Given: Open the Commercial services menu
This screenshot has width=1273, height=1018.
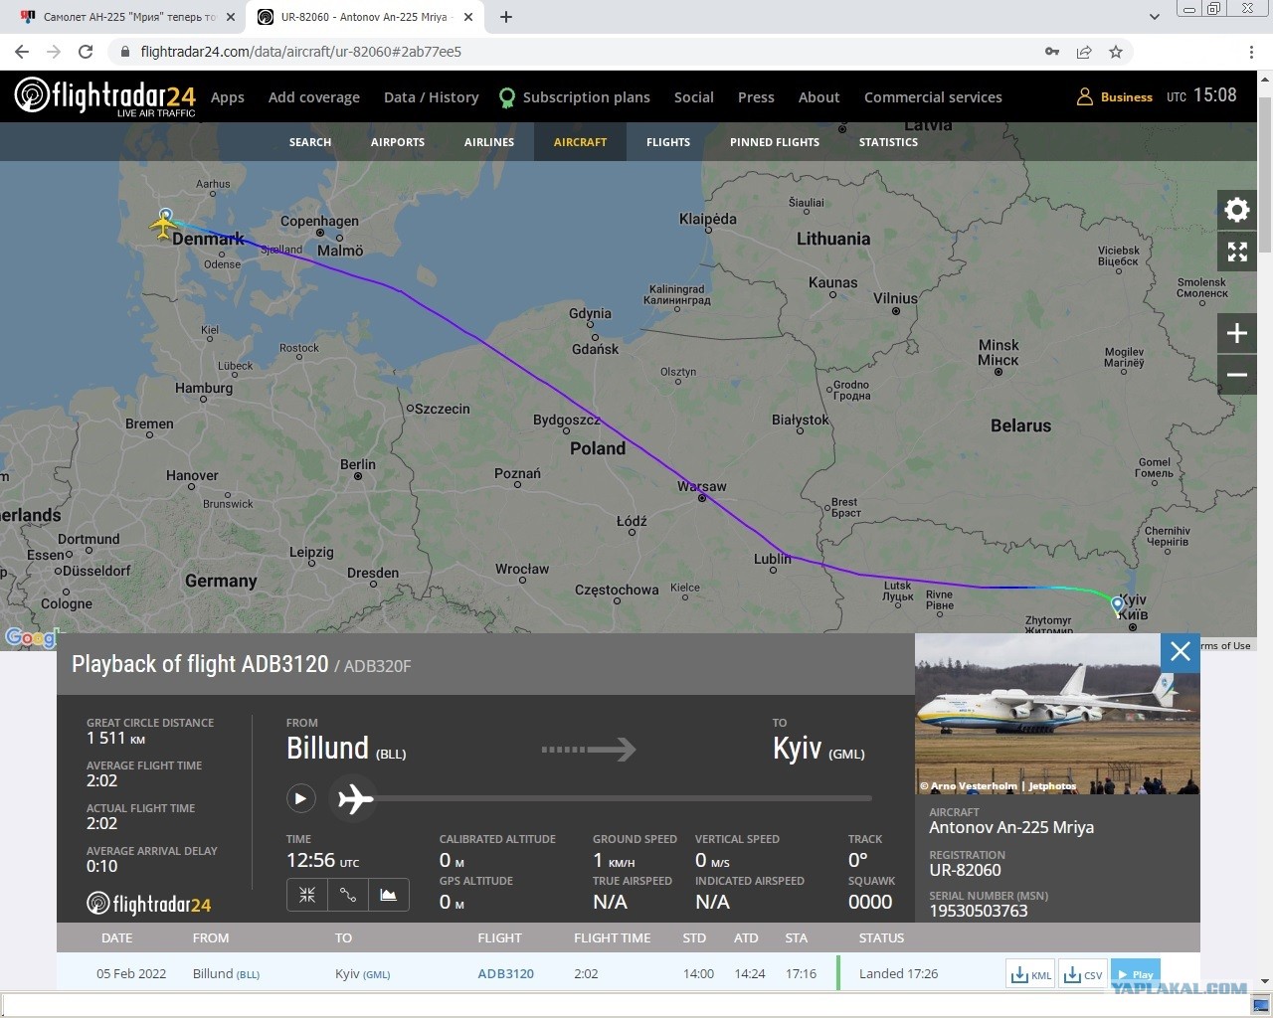Looking at the screenshot, I should (933, 97).
